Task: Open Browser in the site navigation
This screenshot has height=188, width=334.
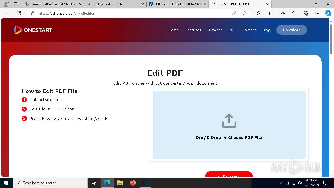Action: tap(215, 30)
